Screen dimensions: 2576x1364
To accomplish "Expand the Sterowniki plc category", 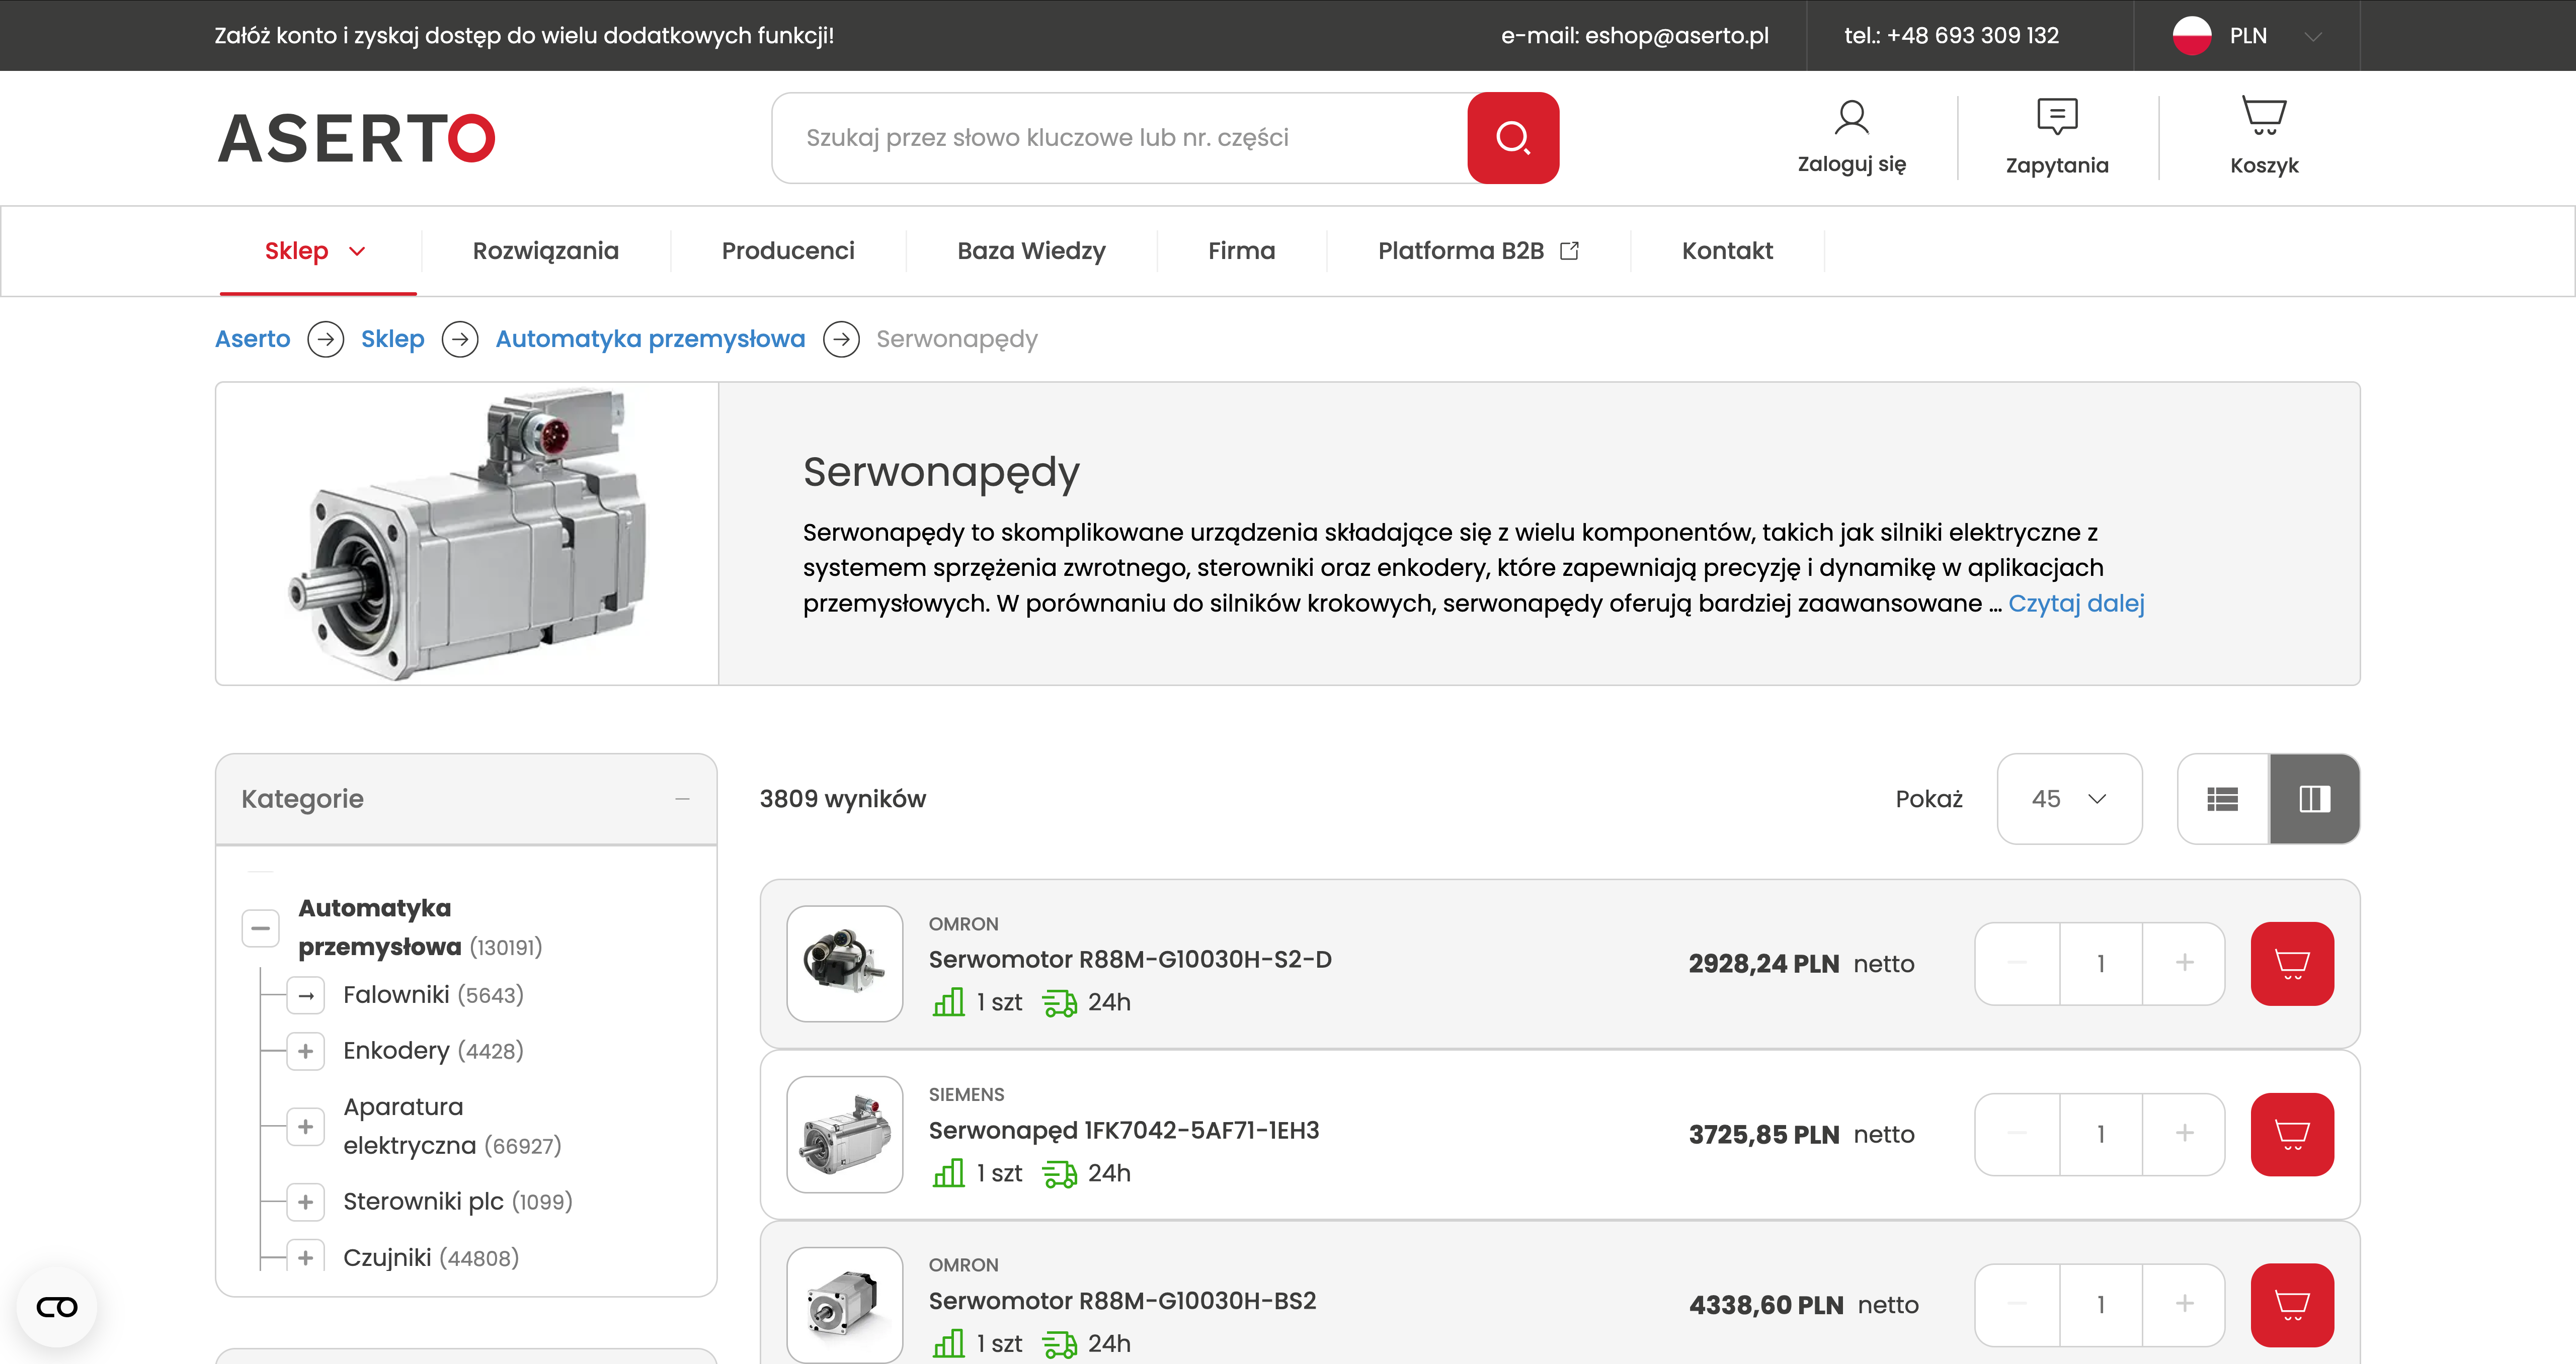I will (x=306, y=1202).
